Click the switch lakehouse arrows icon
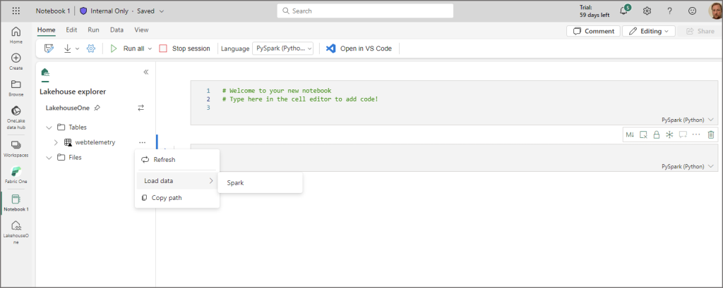Image resolution: width=723 pixels, height=288 pixels. 141,108
